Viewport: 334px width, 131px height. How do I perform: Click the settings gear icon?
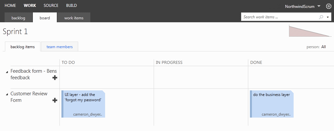click(x=328, y=6)
